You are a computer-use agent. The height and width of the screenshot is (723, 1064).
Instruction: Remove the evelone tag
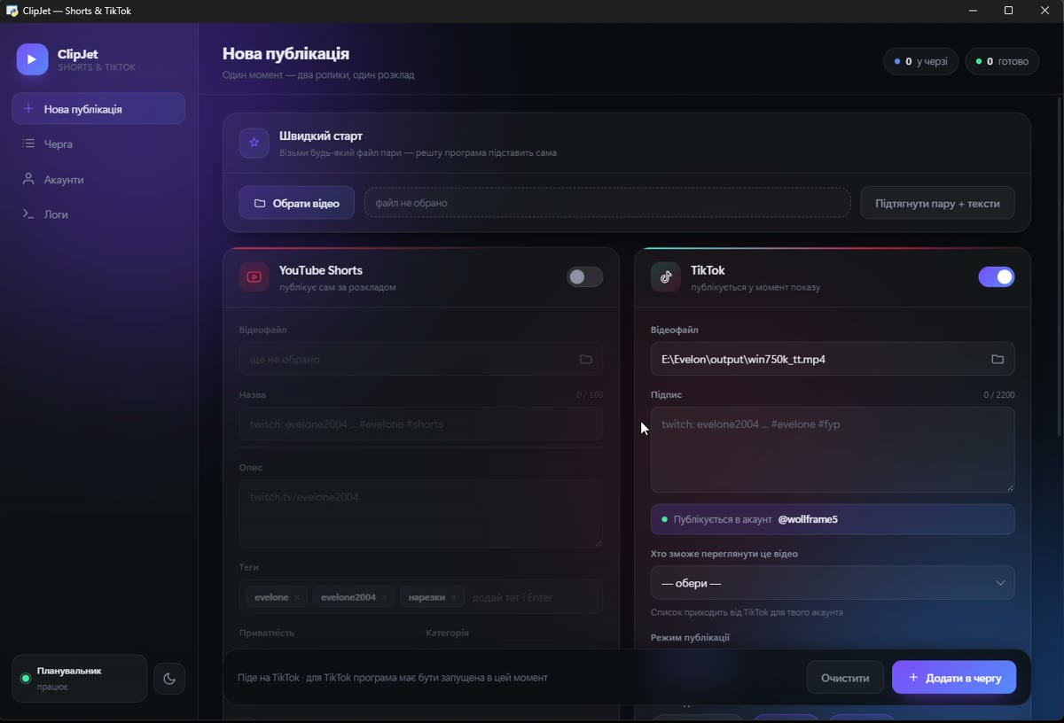point(297,597)
